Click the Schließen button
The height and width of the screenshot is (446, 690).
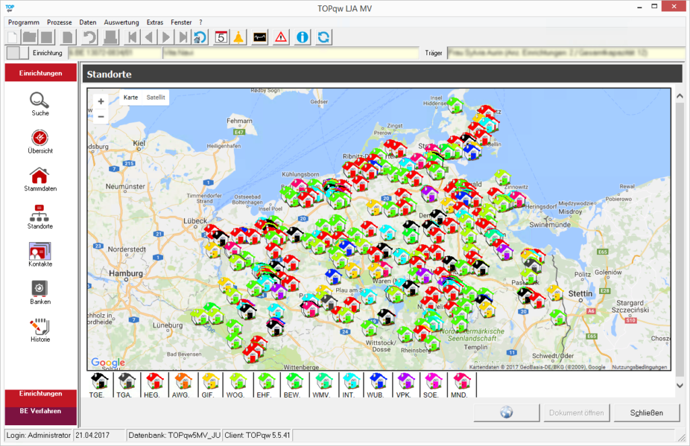647,412
